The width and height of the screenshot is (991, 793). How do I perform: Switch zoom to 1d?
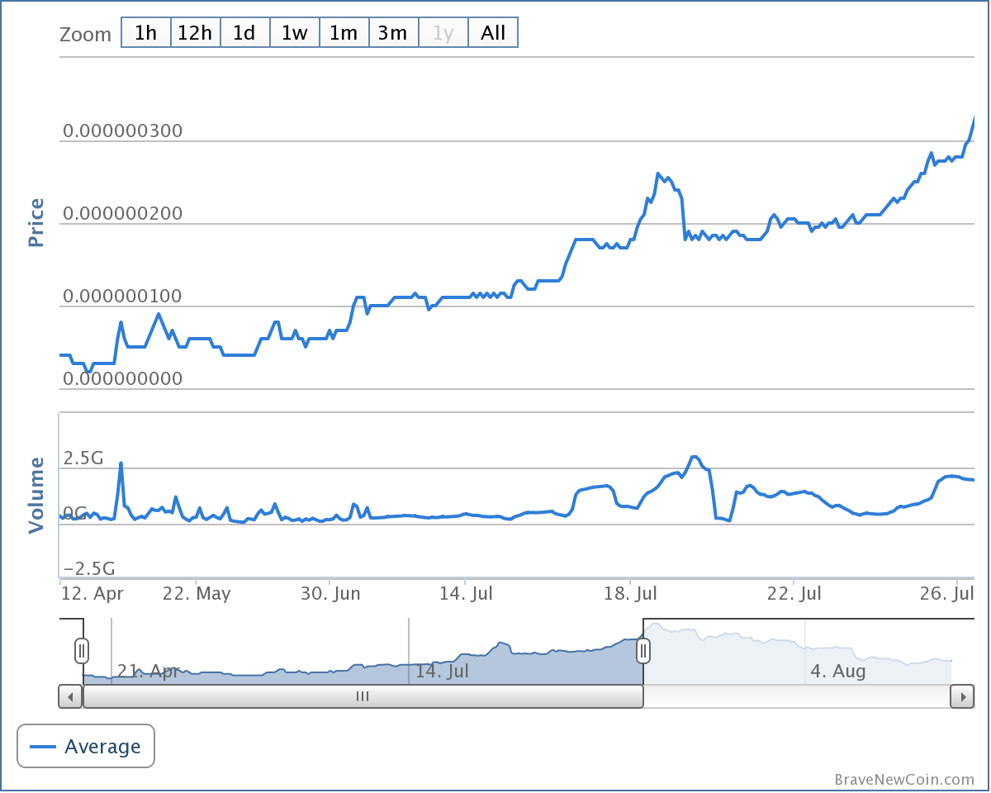coord(244,33)
